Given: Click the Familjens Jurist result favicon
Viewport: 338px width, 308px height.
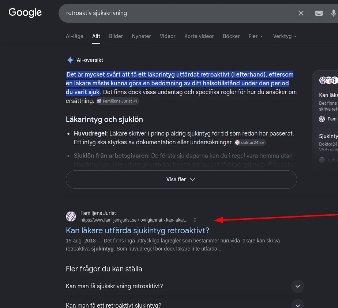Looking at the screenshot, I should tap(71, 216).
